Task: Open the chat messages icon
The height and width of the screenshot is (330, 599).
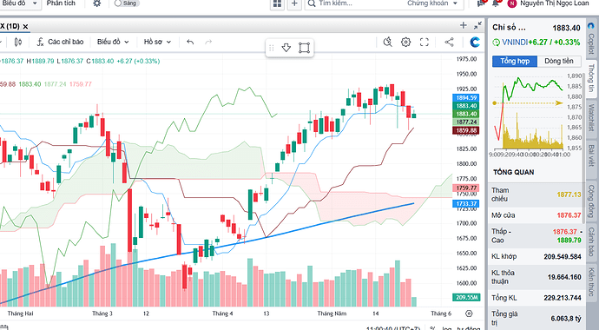Action: tap(481, 3)
